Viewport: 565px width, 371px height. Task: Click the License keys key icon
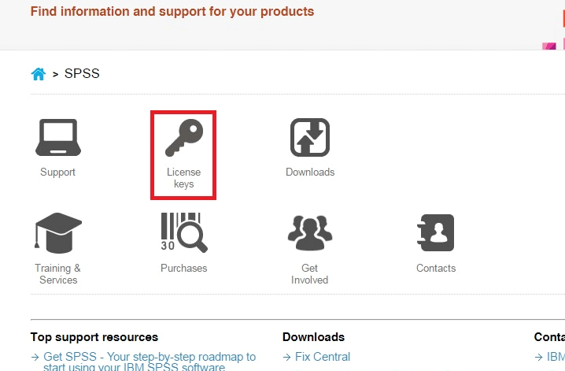pos(183,139)
